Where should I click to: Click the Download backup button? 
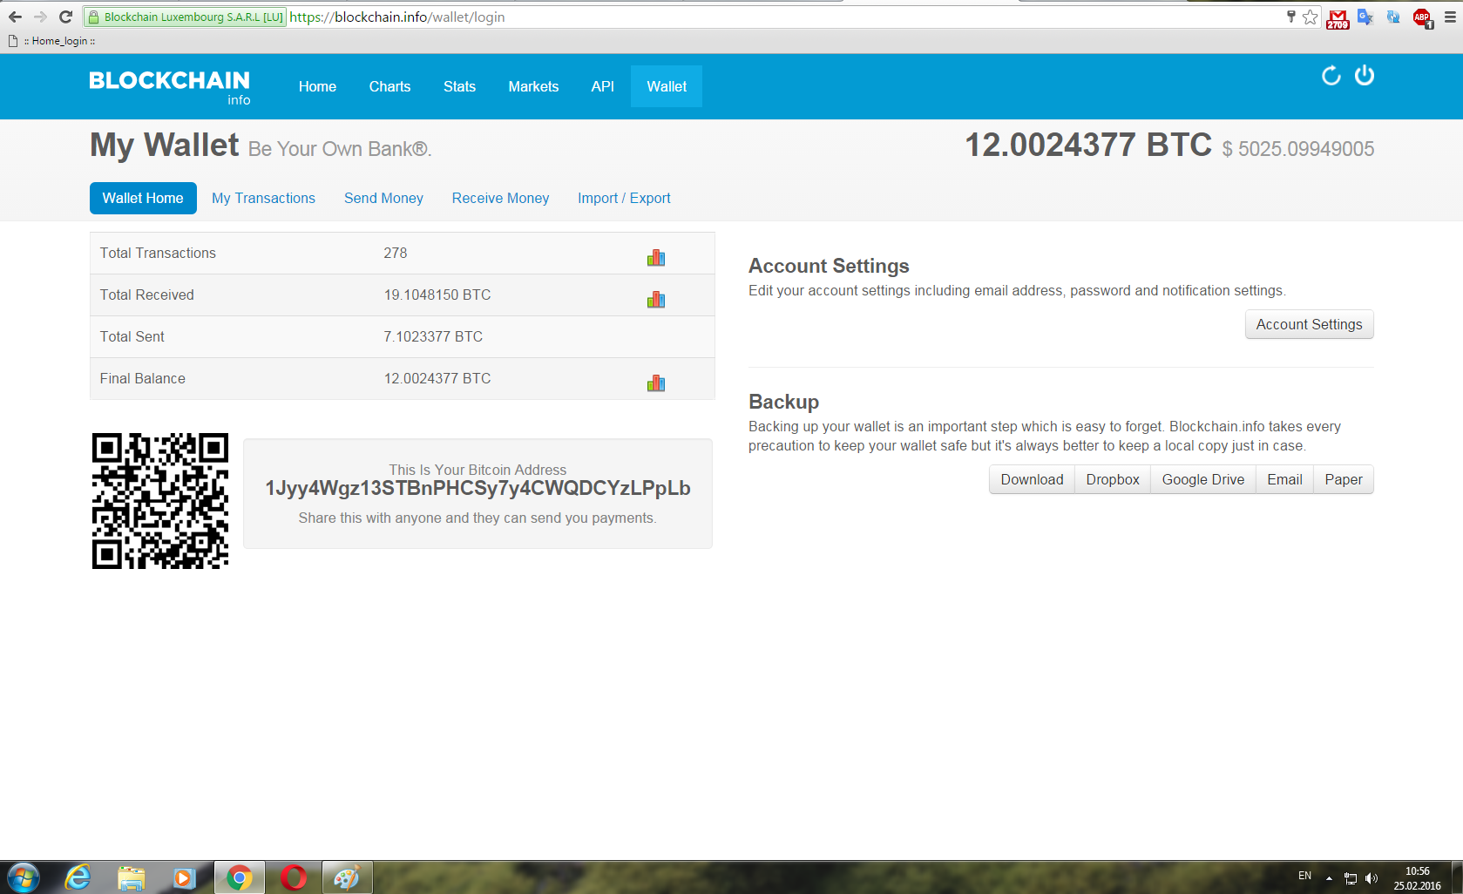pyautogui.click(x=1032, y=479)
